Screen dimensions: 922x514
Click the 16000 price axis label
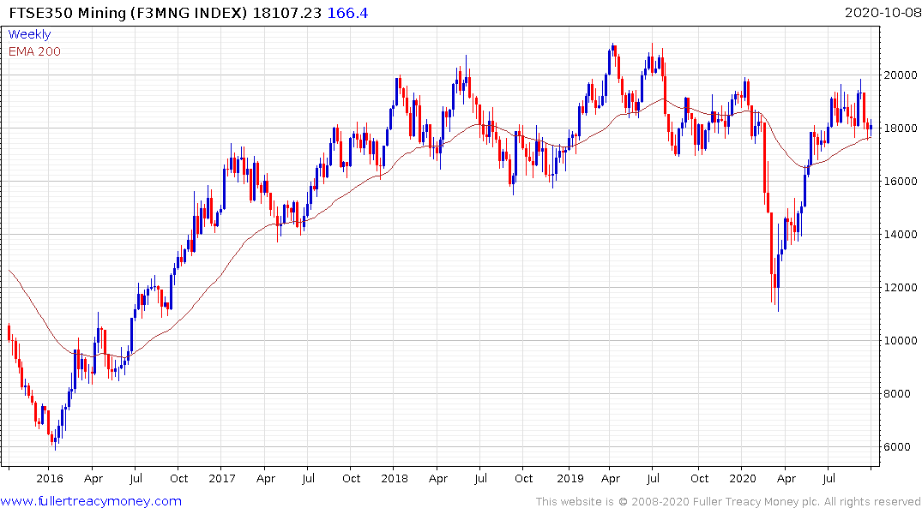901,182
